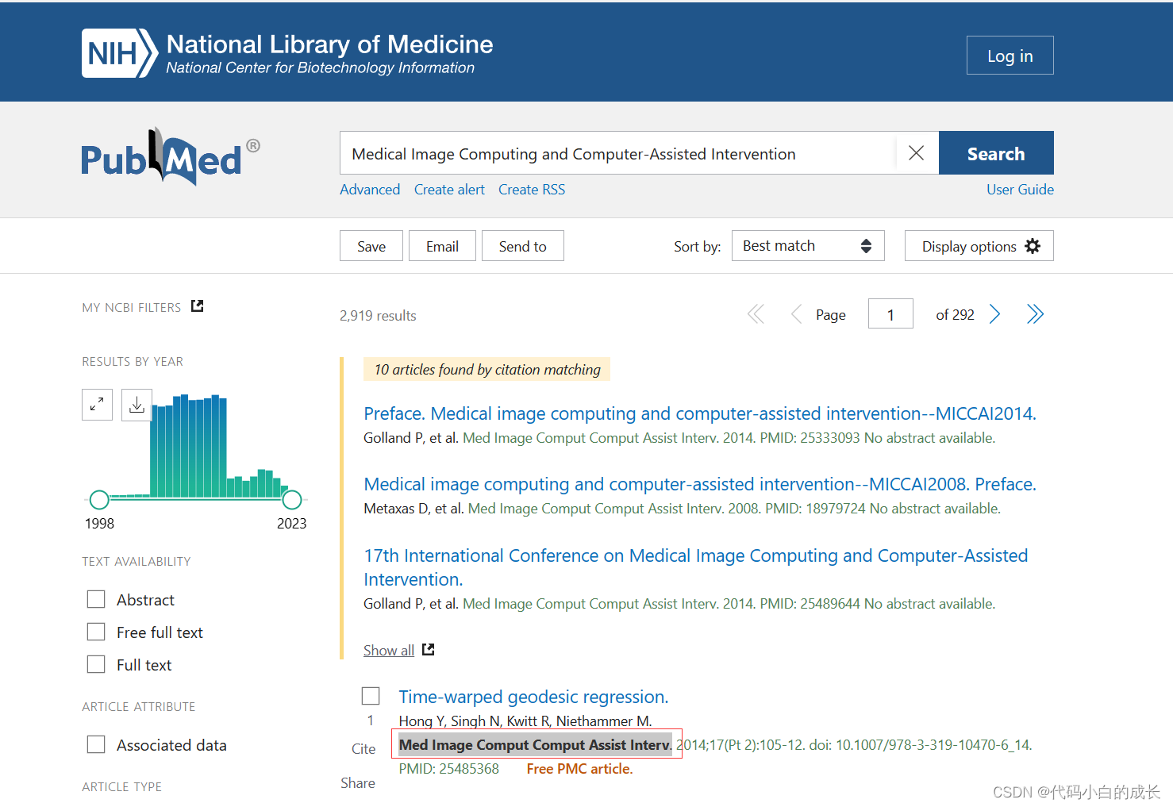Image resolution: width=1173 pixels, height=807 pixels.
Task: Open the PubMed logo home link
Action: [x=170, y=156]
